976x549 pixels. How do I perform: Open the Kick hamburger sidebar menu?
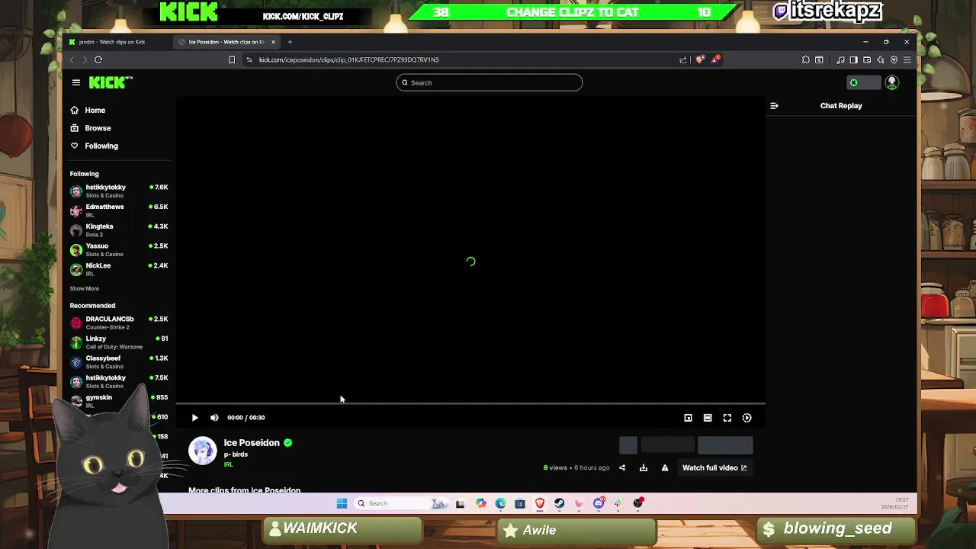coord(76,82)
